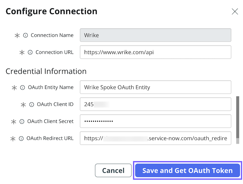
Task: Click Save and Get OAuth Token
Action: (x=188, y=170)
